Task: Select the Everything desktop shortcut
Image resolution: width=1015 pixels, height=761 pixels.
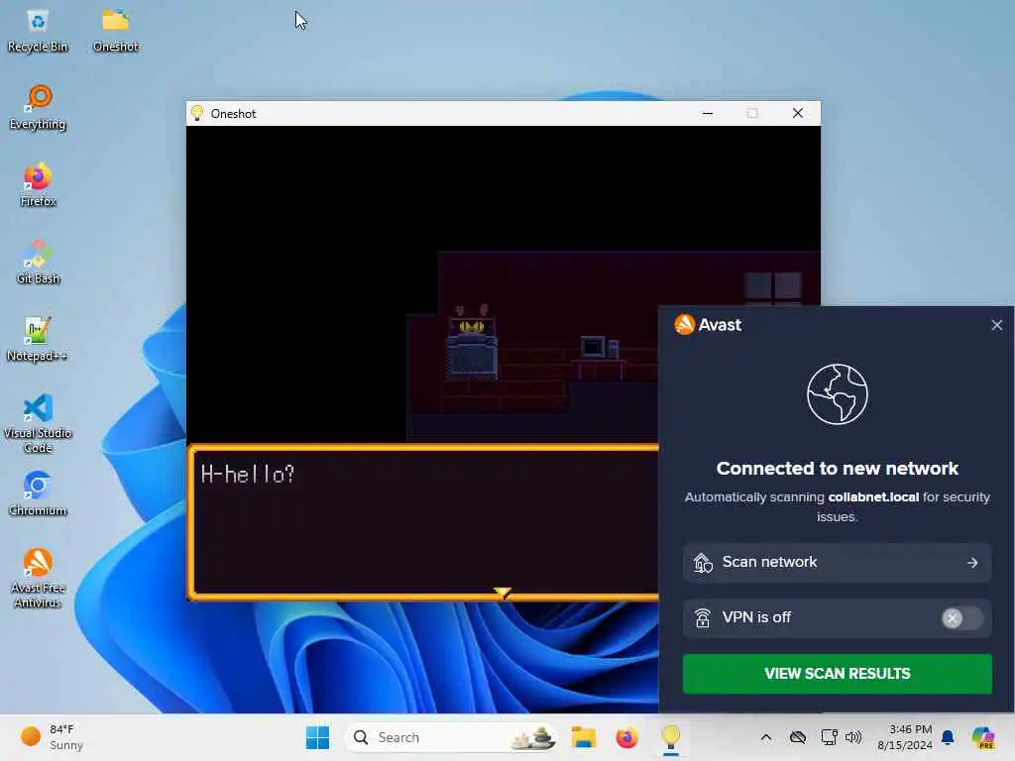Action: pos(38,108)
